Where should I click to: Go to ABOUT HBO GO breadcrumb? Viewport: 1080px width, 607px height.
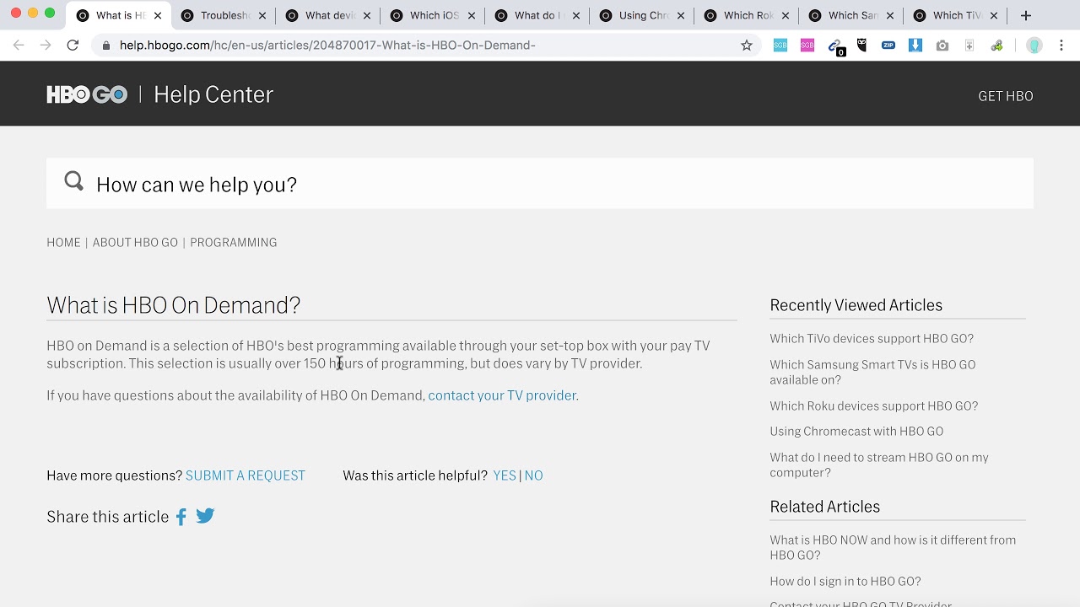click(x=135, y=243)
